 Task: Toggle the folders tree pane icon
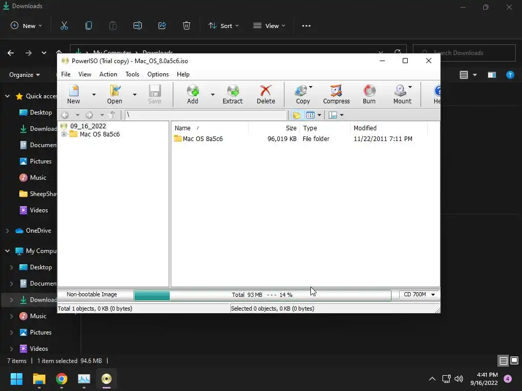(297, 115)
